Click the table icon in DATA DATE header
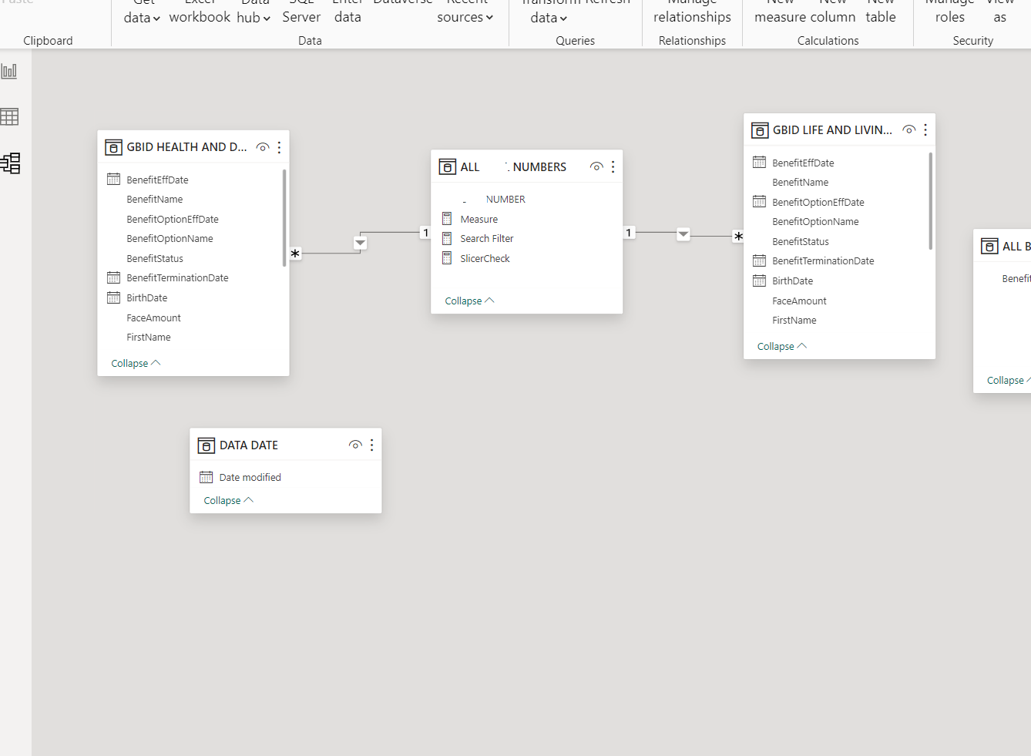 pyautogui.click(x=207, y=445)
